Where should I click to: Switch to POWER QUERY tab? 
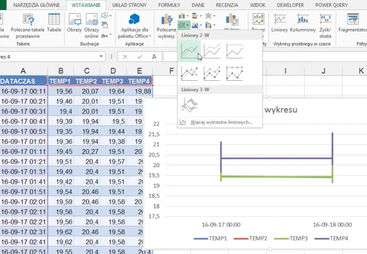[x=331, y=5]
